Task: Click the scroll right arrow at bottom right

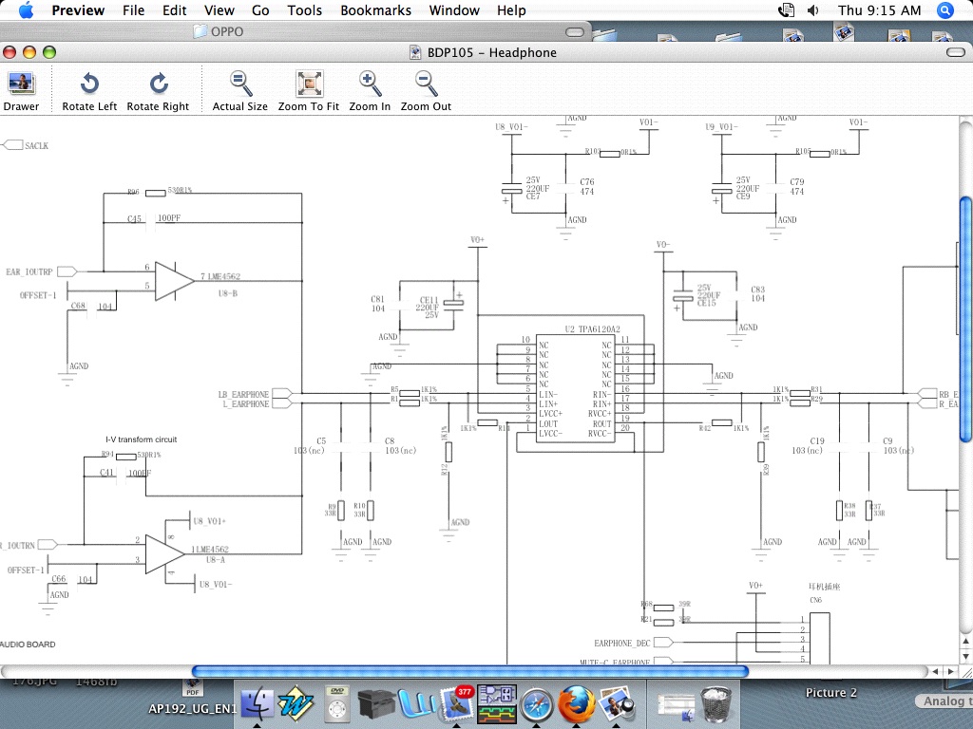Action: 950,671
